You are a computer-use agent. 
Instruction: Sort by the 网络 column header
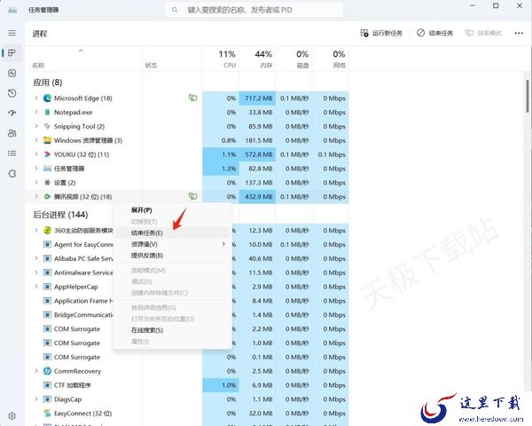pyautogui.click(x=331, y=59)
